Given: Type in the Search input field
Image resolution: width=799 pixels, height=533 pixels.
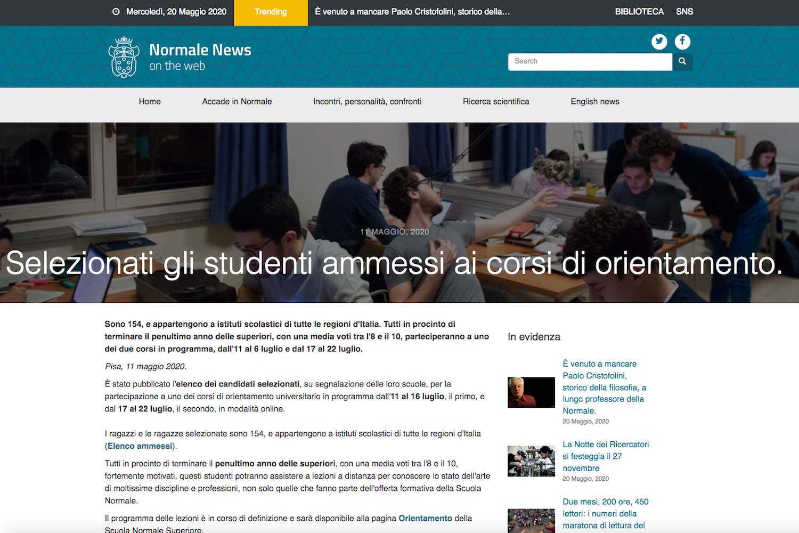Looking at the screenshot, I should (590, 62).
